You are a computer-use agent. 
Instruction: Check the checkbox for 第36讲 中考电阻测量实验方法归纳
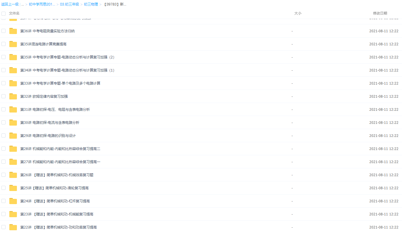pyautogui.click(x=3, y=31)
